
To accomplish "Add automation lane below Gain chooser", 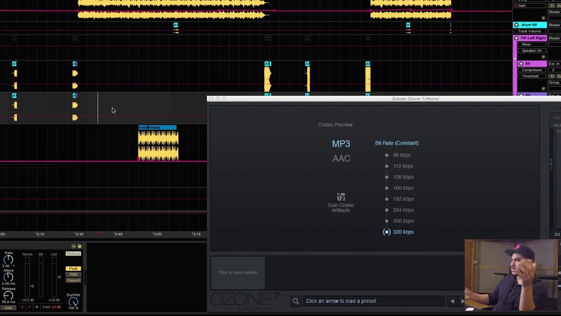I will pos(543,18).
